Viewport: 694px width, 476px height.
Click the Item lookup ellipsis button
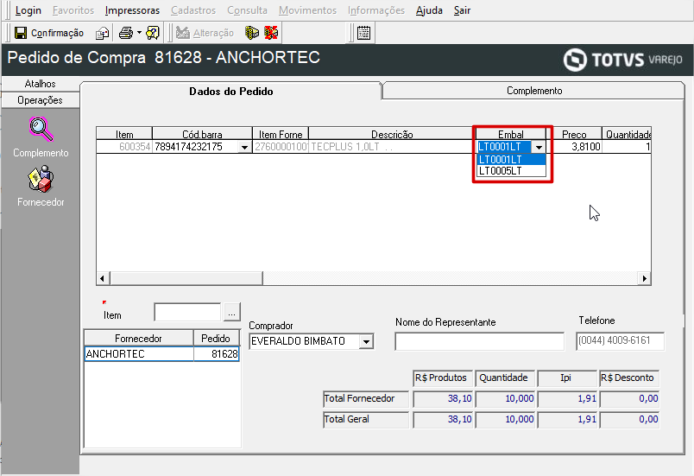[231, 313]
